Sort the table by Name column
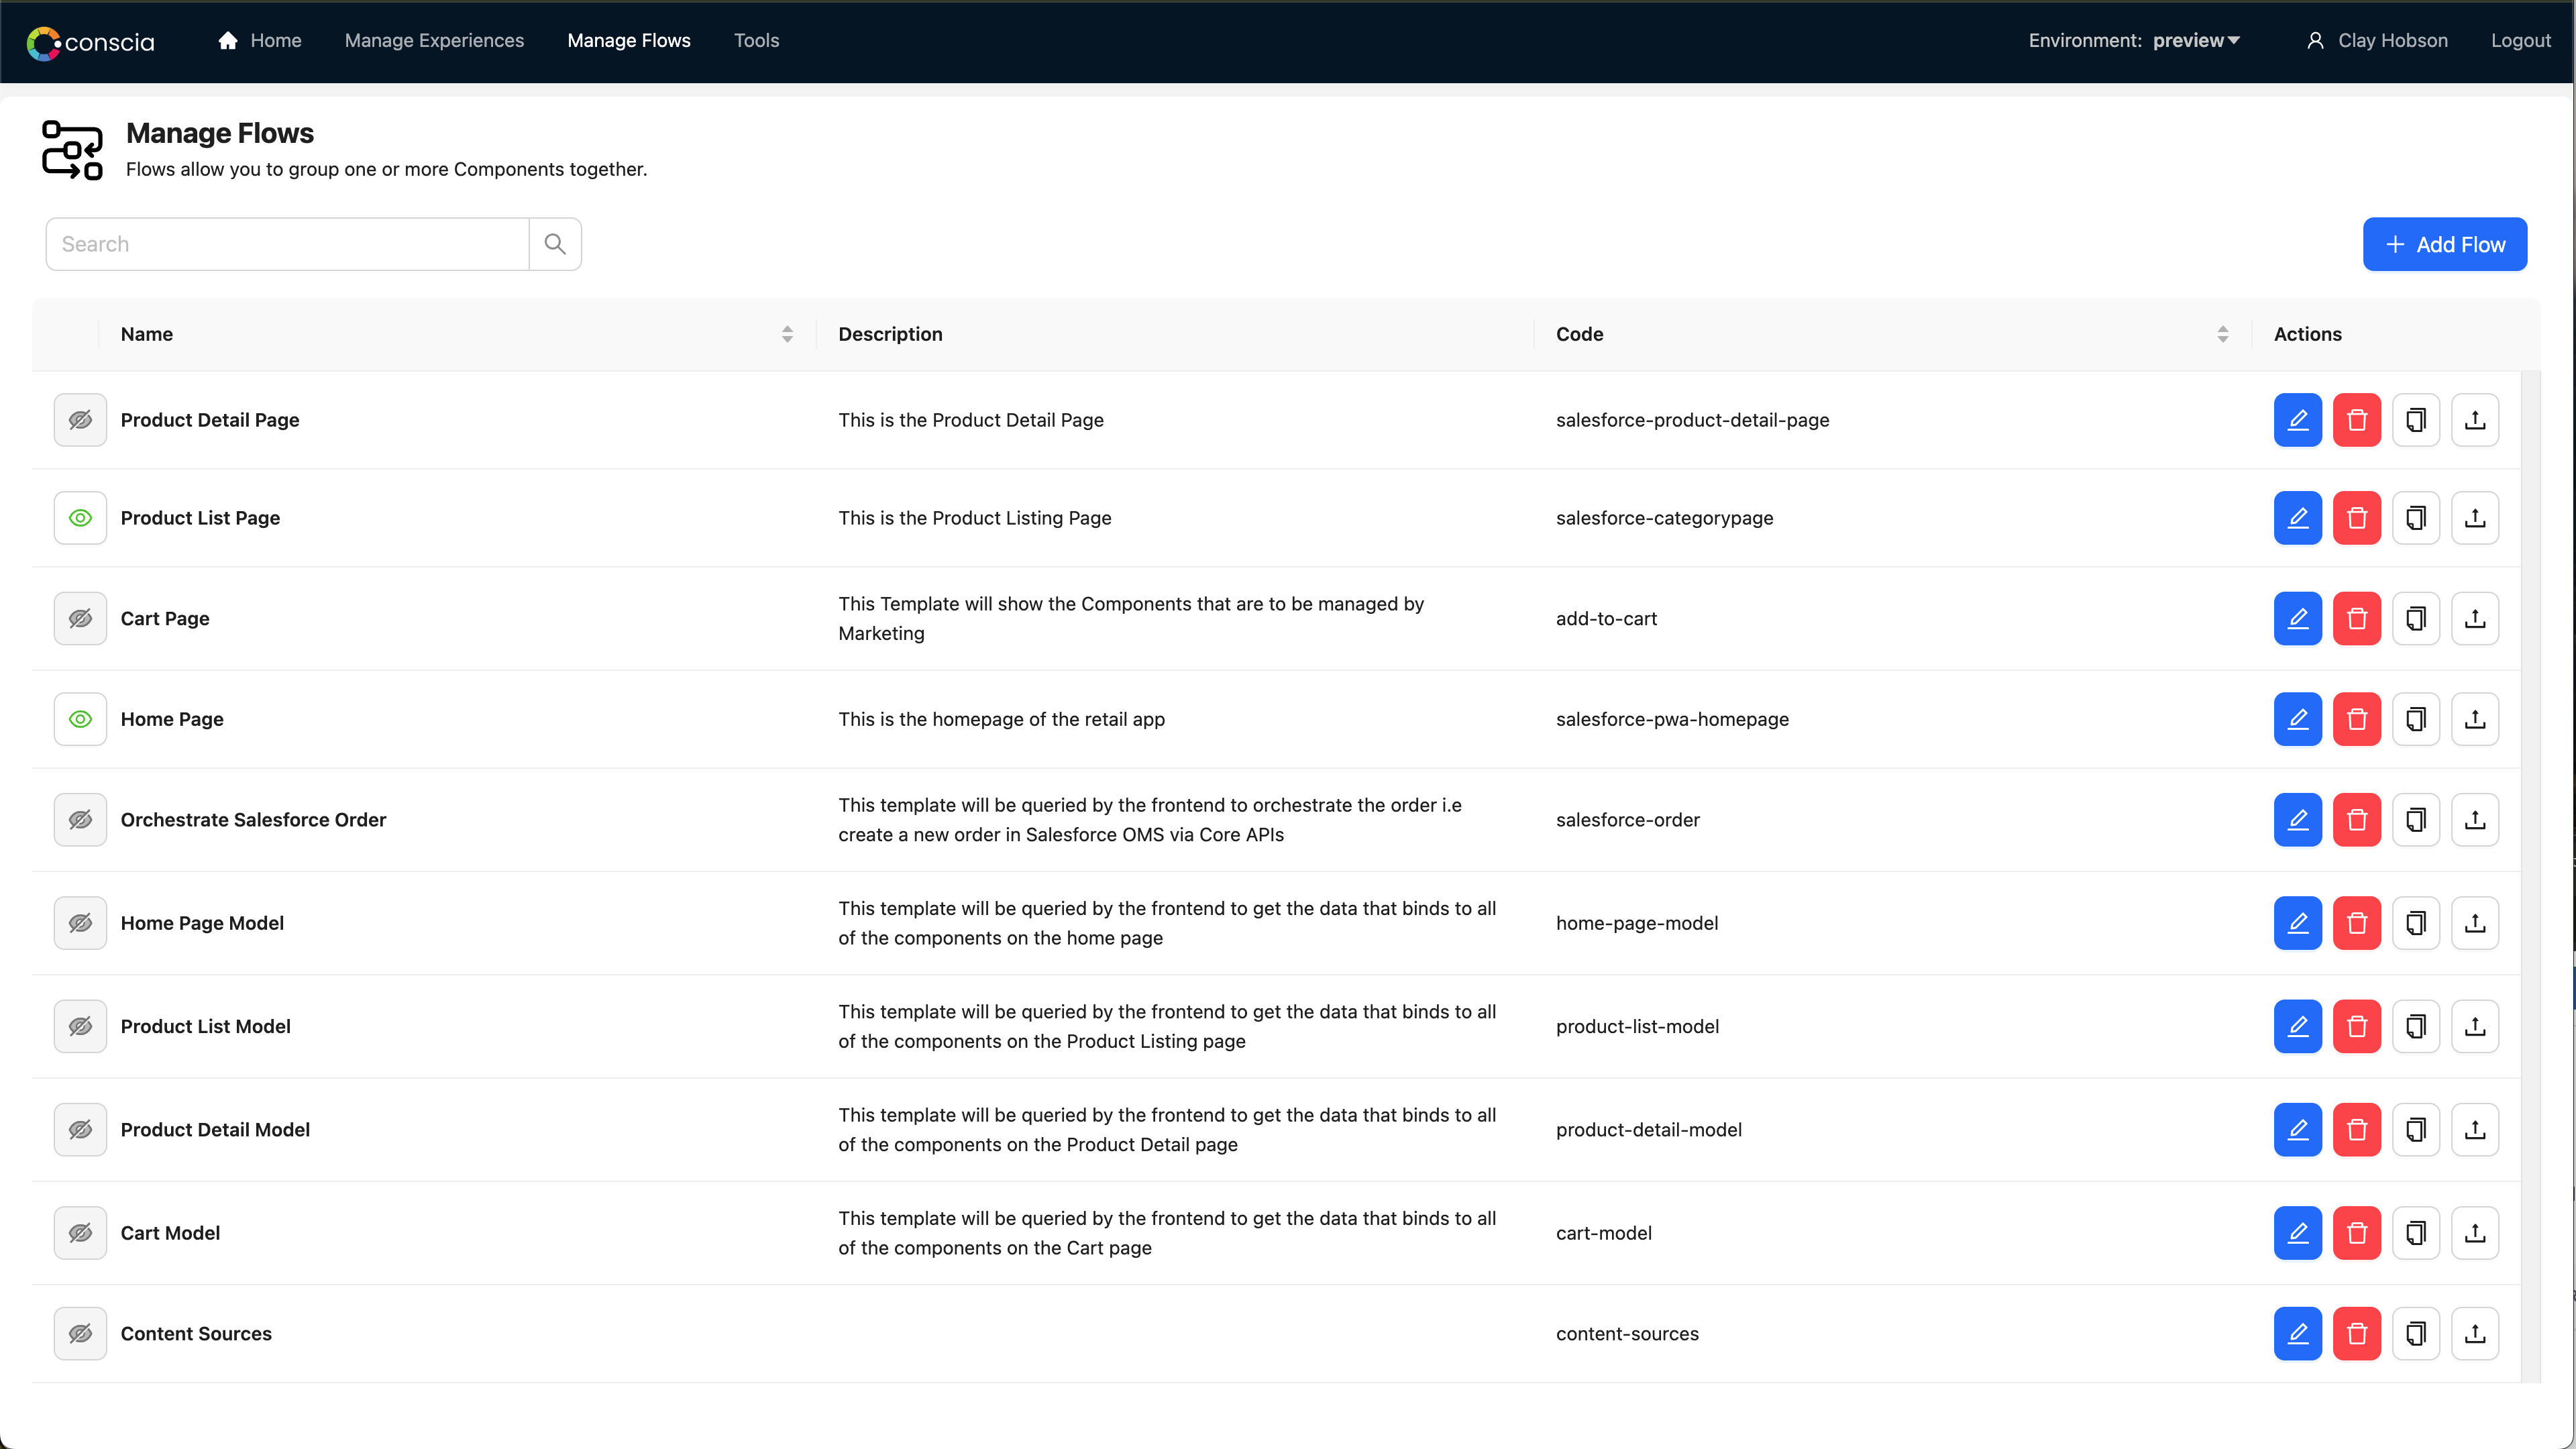The height and width of the screenshot is (1449, 2576). pyautogui.click(x=787, y=334)
